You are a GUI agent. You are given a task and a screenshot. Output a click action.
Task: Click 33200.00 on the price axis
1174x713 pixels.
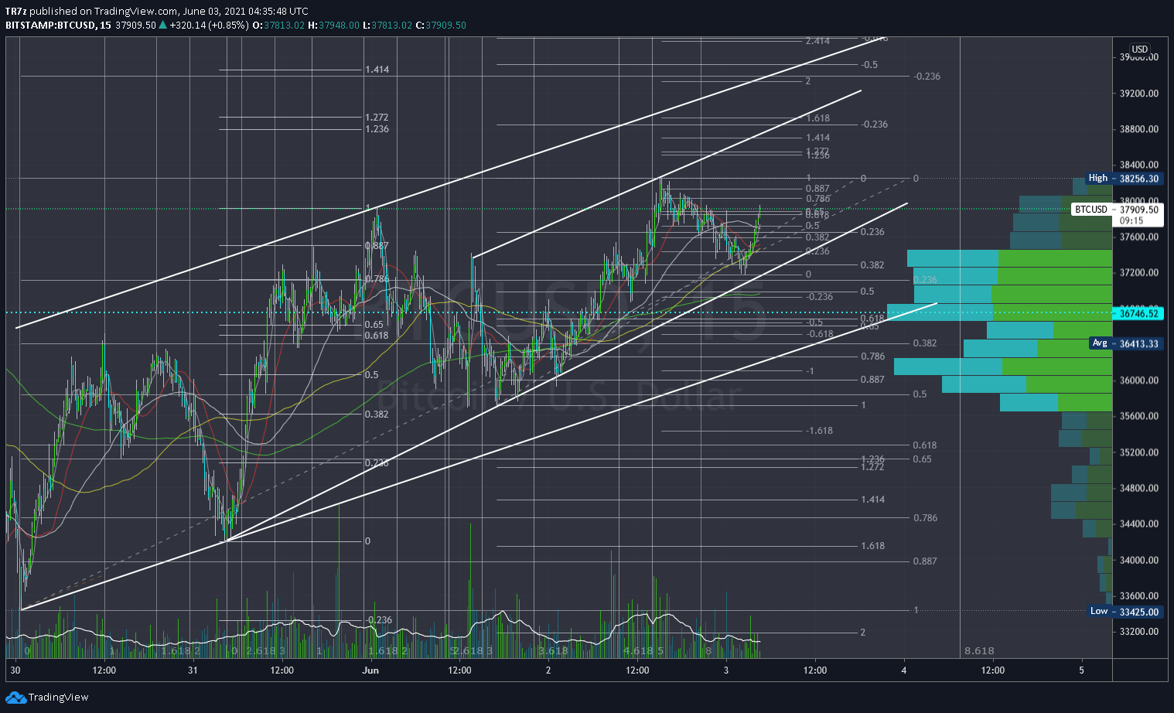click(1139, 632)
